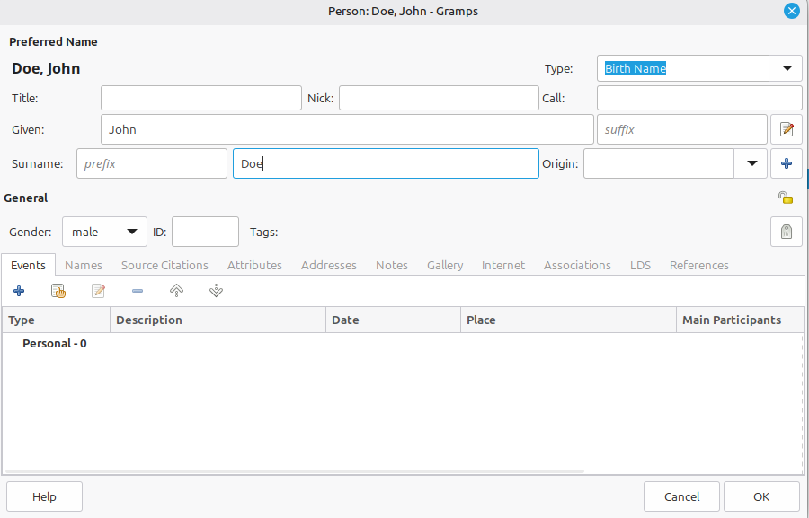This screenshot has width=809, height=518.
Task: Switch to the Attributes tab
Action: (254, 265)
